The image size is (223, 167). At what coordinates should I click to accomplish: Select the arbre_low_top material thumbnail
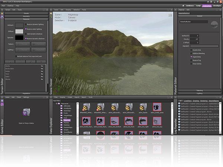[x=157, y=121]
